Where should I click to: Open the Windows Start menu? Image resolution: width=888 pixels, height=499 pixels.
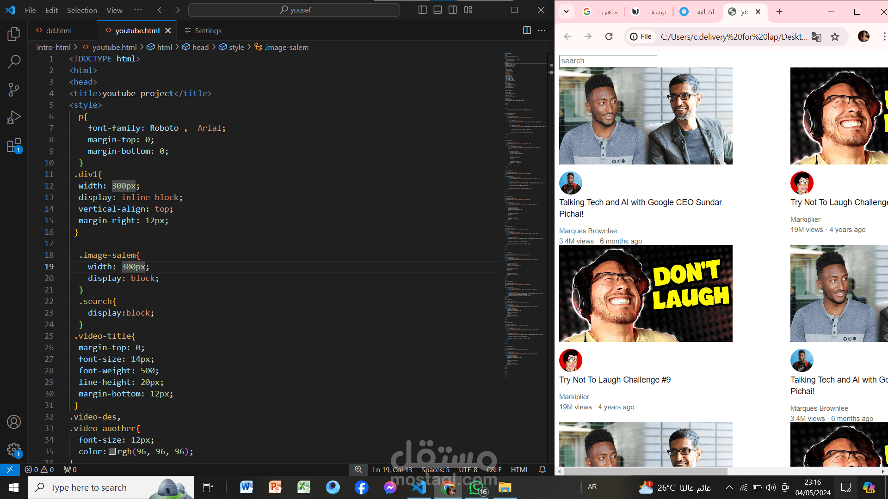tap(13, 487)
